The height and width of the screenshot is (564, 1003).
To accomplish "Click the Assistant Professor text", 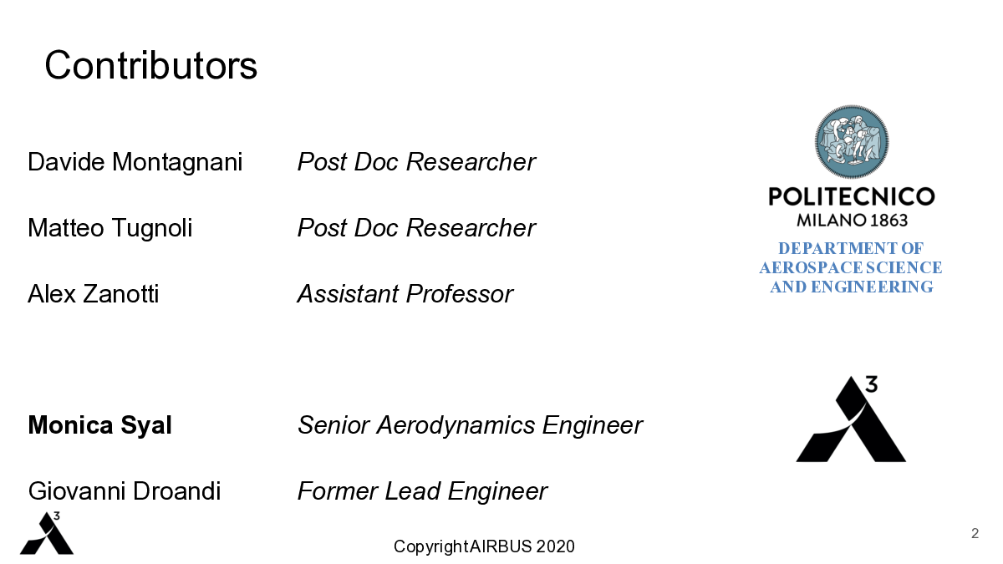I will coord(405,294).
